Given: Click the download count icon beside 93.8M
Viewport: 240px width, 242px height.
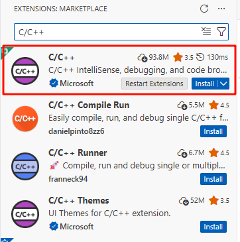Looking at the screenshot, I should point(143,58).
